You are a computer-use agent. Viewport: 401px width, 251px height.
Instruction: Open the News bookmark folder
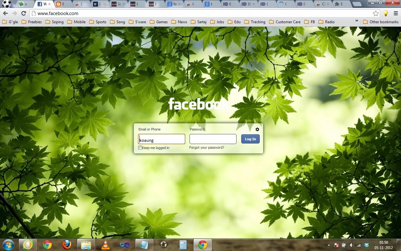[179, 22]
